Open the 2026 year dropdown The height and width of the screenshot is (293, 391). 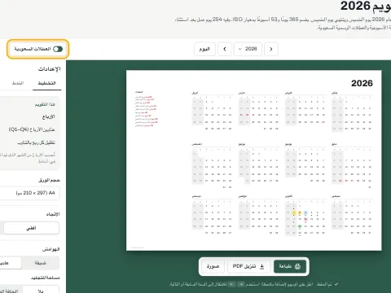248,49
